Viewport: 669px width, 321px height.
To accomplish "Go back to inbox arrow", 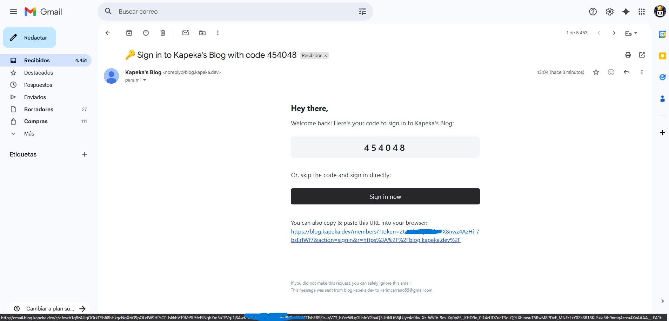I will click(x=108, y=33).
